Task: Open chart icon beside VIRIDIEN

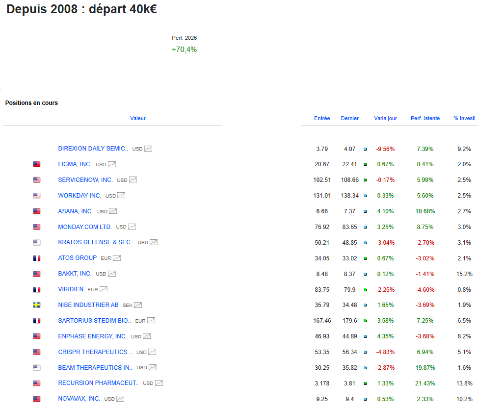Action: coord(104,289)
